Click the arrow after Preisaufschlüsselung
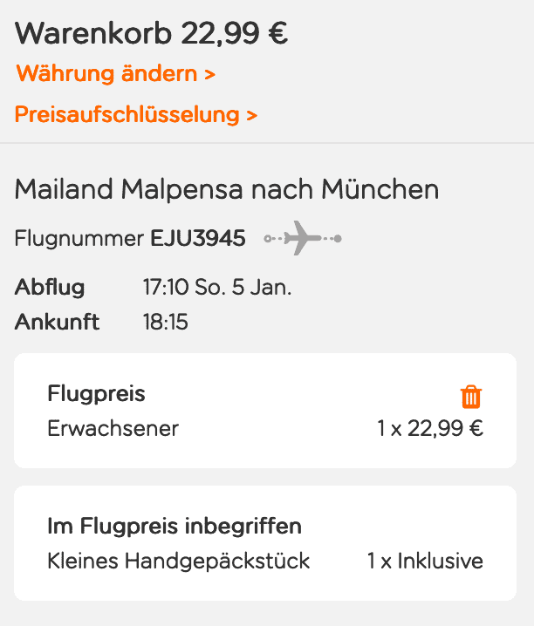The height and width of the screenshot is (626, 534). pos(251,115)
